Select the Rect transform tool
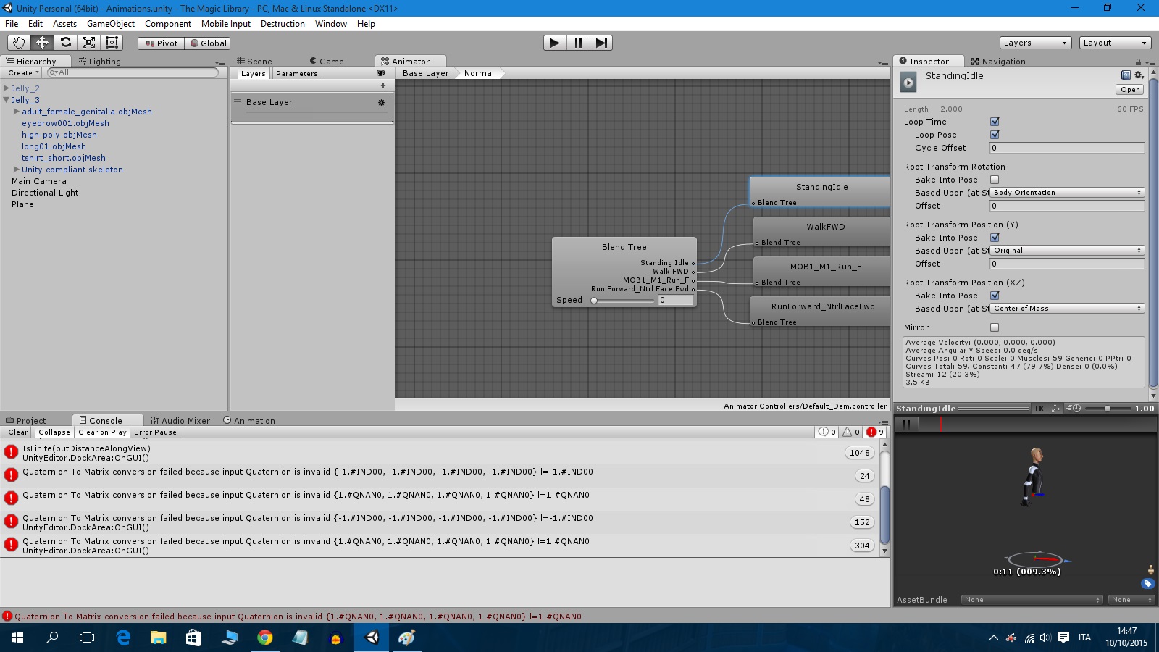 coord(112,43)
